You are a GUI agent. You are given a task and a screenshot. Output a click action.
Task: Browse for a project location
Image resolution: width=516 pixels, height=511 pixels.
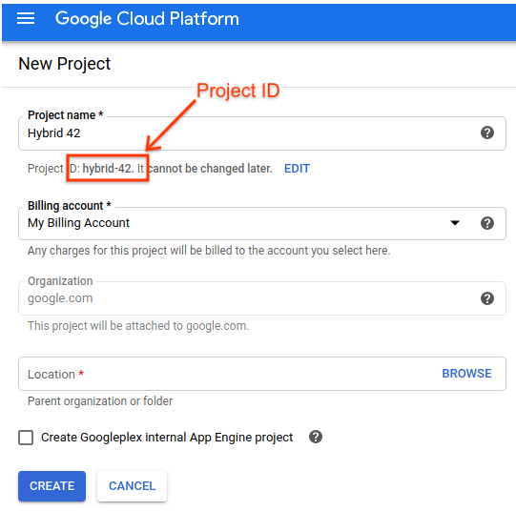click(x=466, y=374)
